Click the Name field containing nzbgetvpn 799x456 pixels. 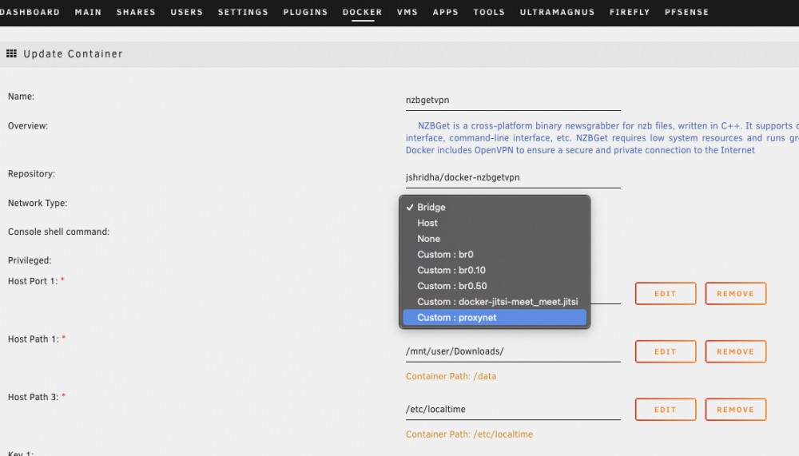pyautogui.click(x=513, y=101)
